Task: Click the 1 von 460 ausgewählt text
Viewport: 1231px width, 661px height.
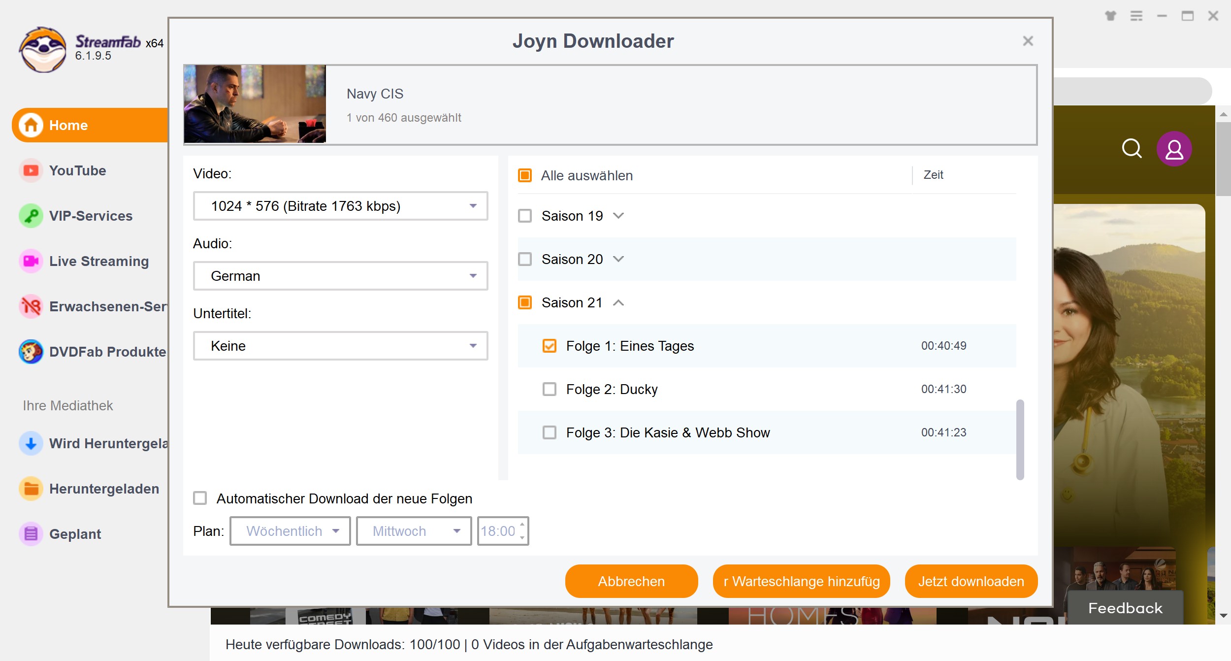Action: tap(404, 118)
